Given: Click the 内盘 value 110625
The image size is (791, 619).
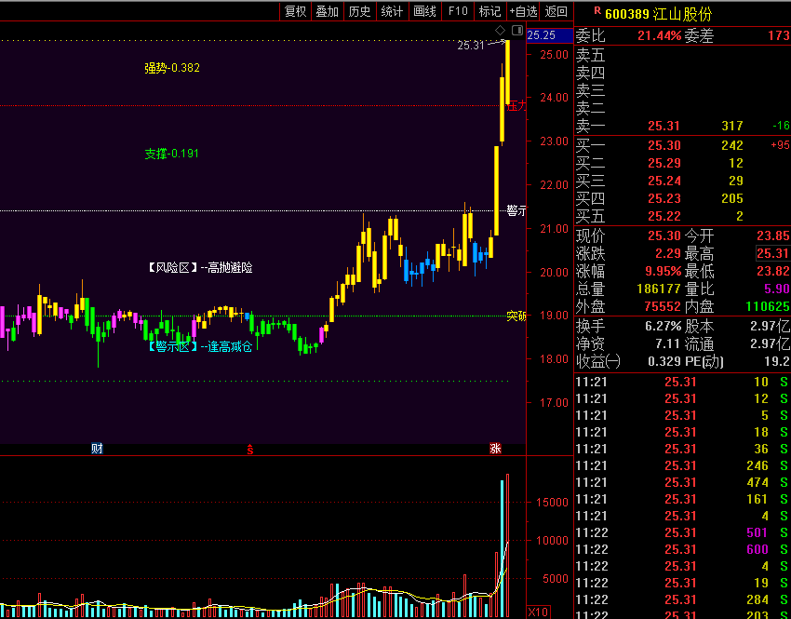Looking at the screenshot, I should coord(768,306).
